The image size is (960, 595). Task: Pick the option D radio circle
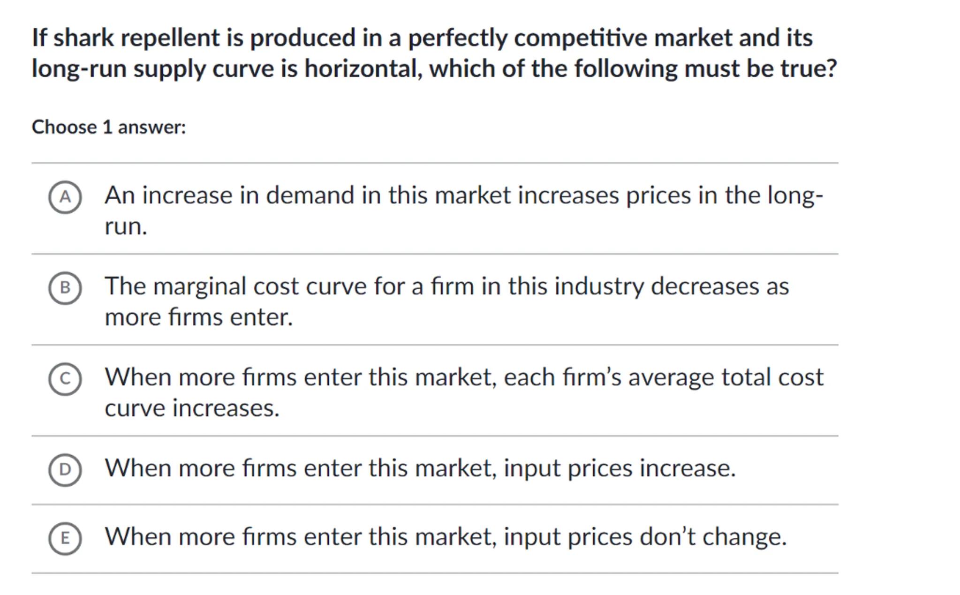(65, 470)
